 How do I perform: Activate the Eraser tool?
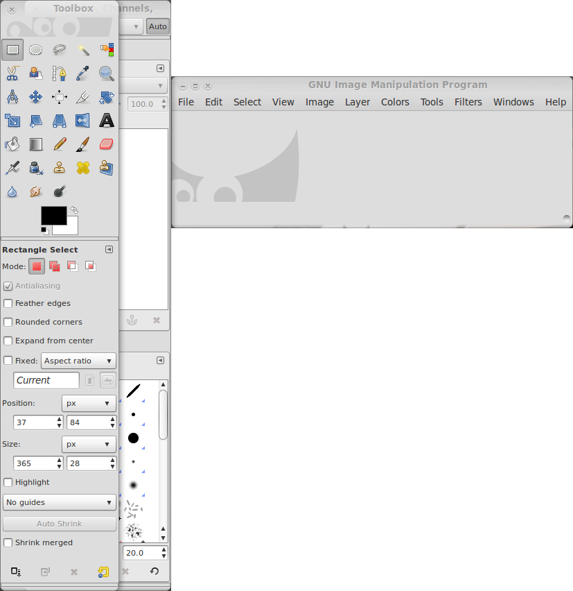107,144
